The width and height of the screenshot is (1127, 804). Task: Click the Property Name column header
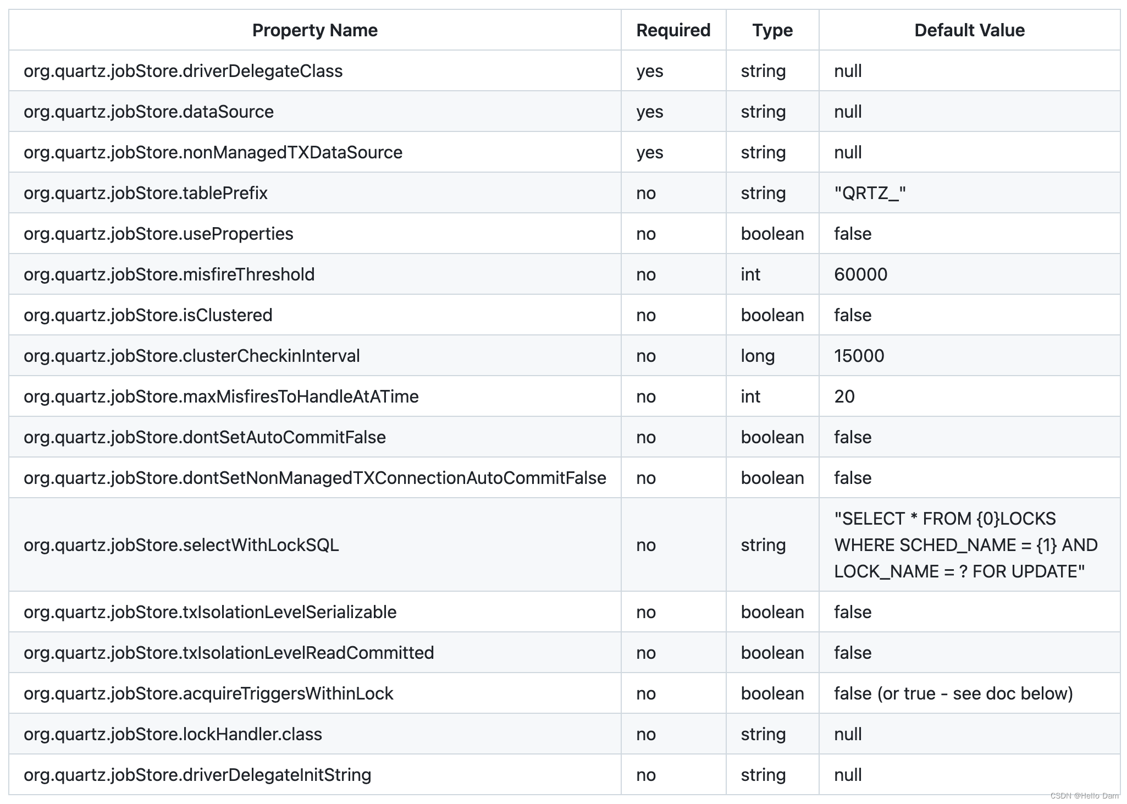coord(314,30)
